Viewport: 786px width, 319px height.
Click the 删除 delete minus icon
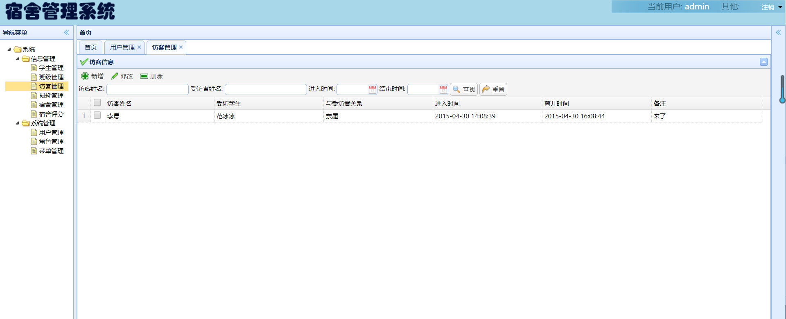(x=144, y=76)
